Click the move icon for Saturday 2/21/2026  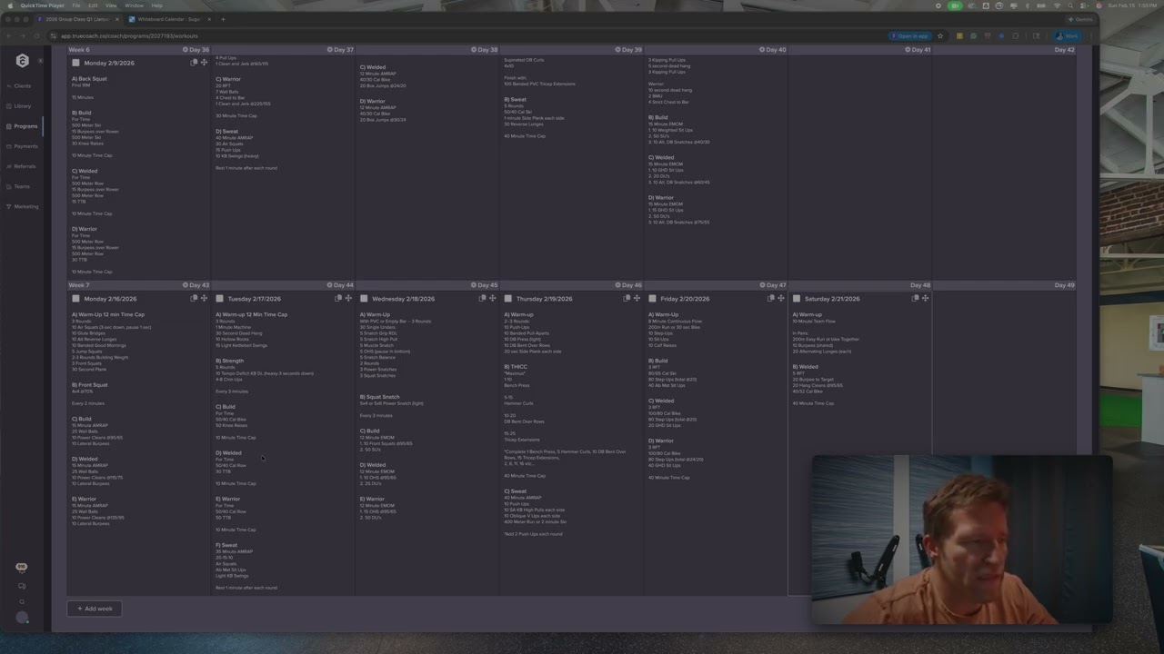click(926, 298)
